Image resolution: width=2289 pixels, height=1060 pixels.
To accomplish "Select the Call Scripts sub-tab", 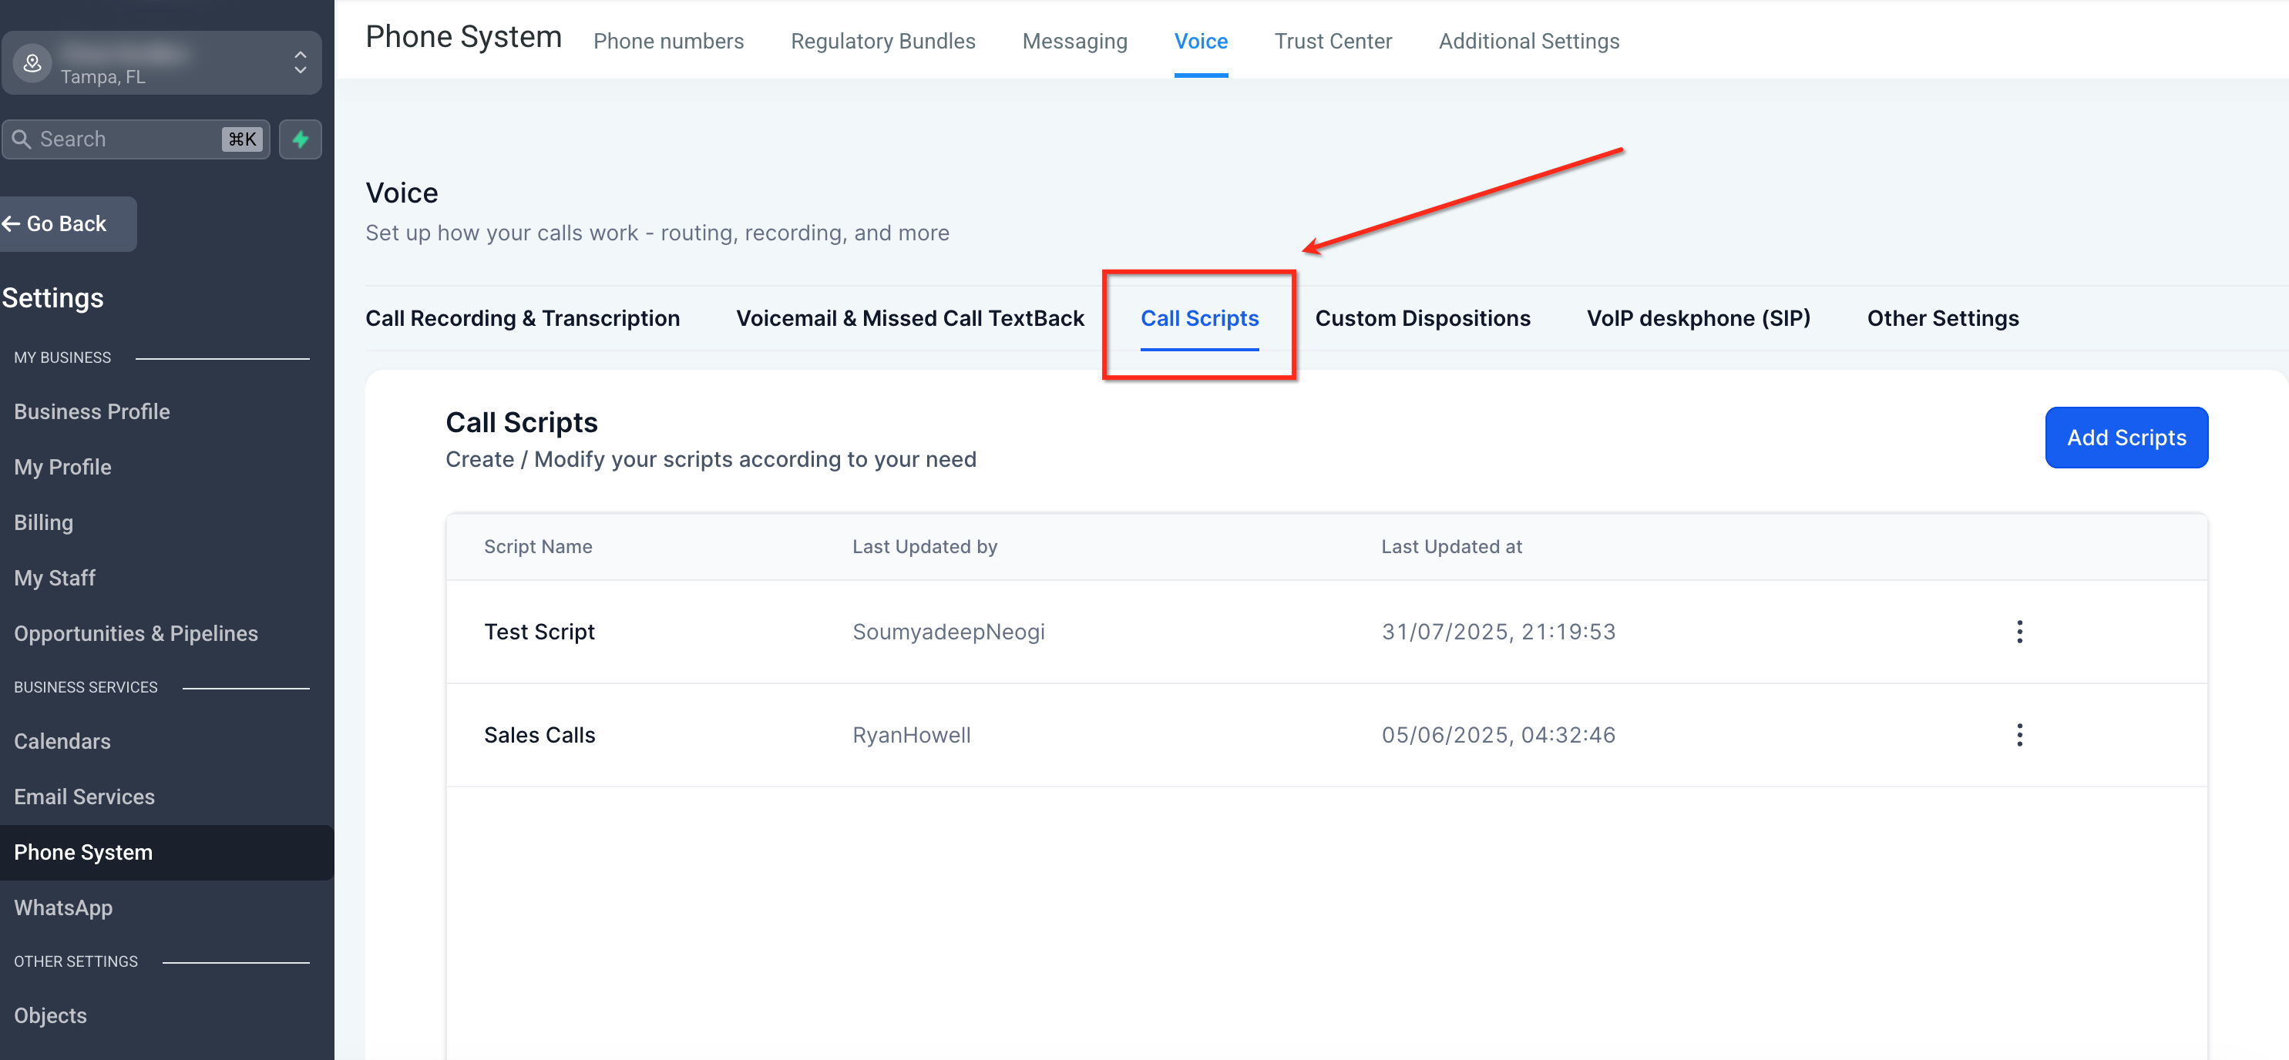I will [x=1198, y=318].
